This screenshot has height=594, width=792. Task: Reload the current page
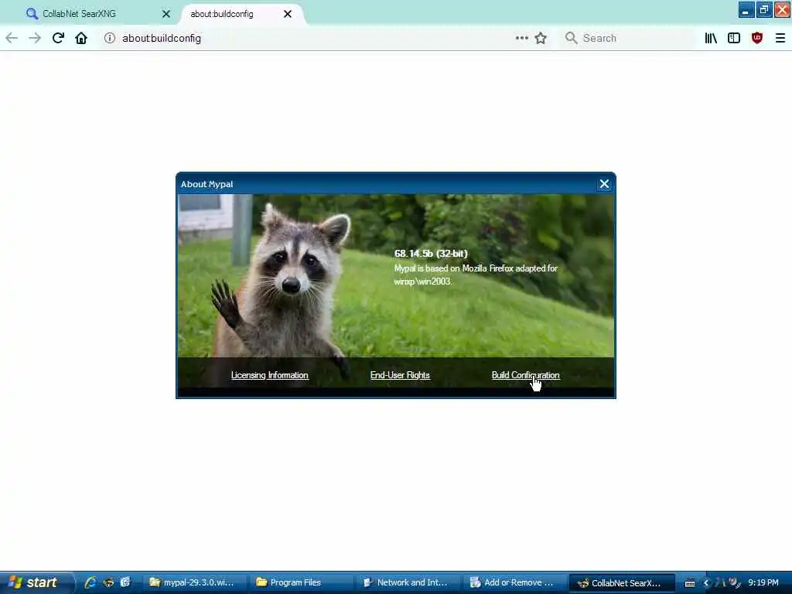pos(58,39)
